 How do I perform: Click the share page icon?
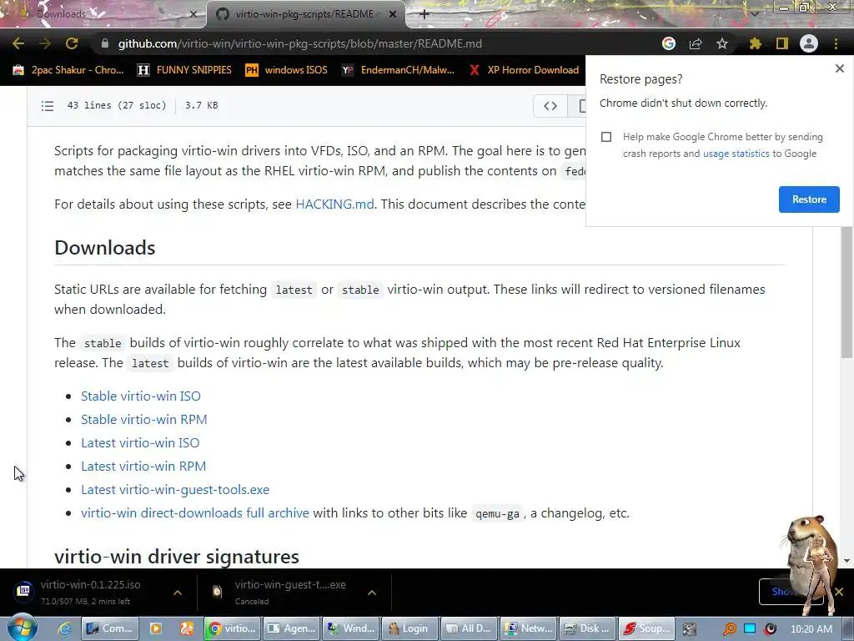point(696,43)
